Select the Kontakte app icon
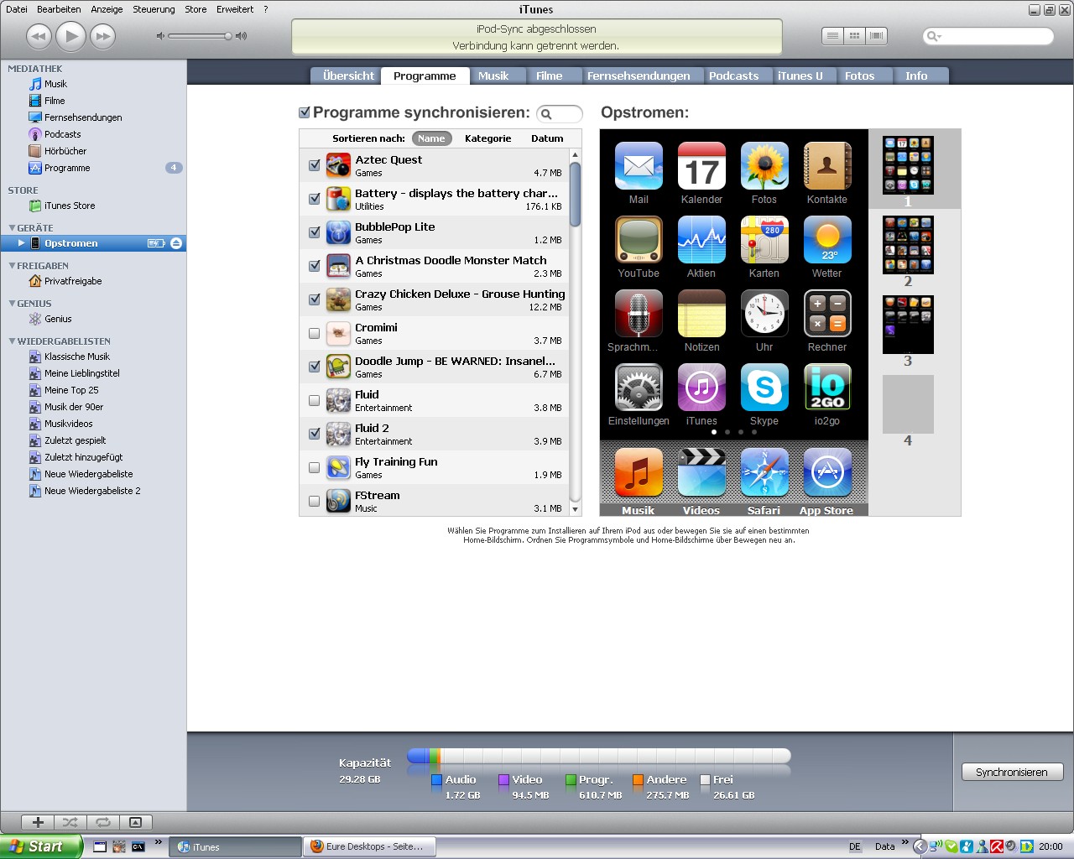Screen dimensions: 1074x859 (x=827, y=166)
